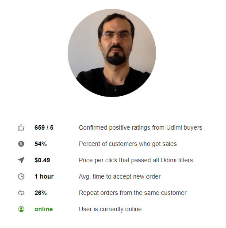The height and width of the screenshot is (228, 226).
Task: Click the clock average time icon
Action: click(x=21, y=176)
